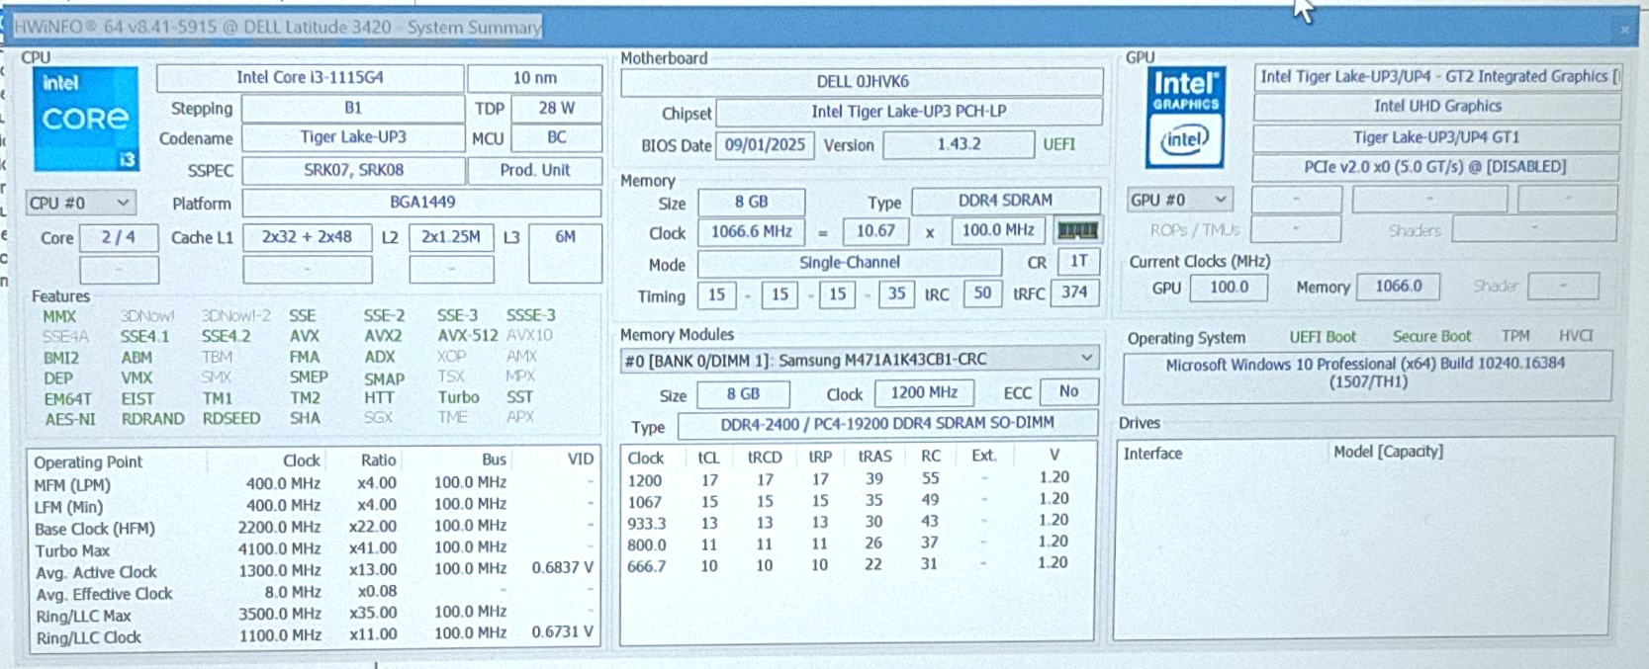
Task: Click the Model [Capacity] drives column header
Action: point(1388,452)
